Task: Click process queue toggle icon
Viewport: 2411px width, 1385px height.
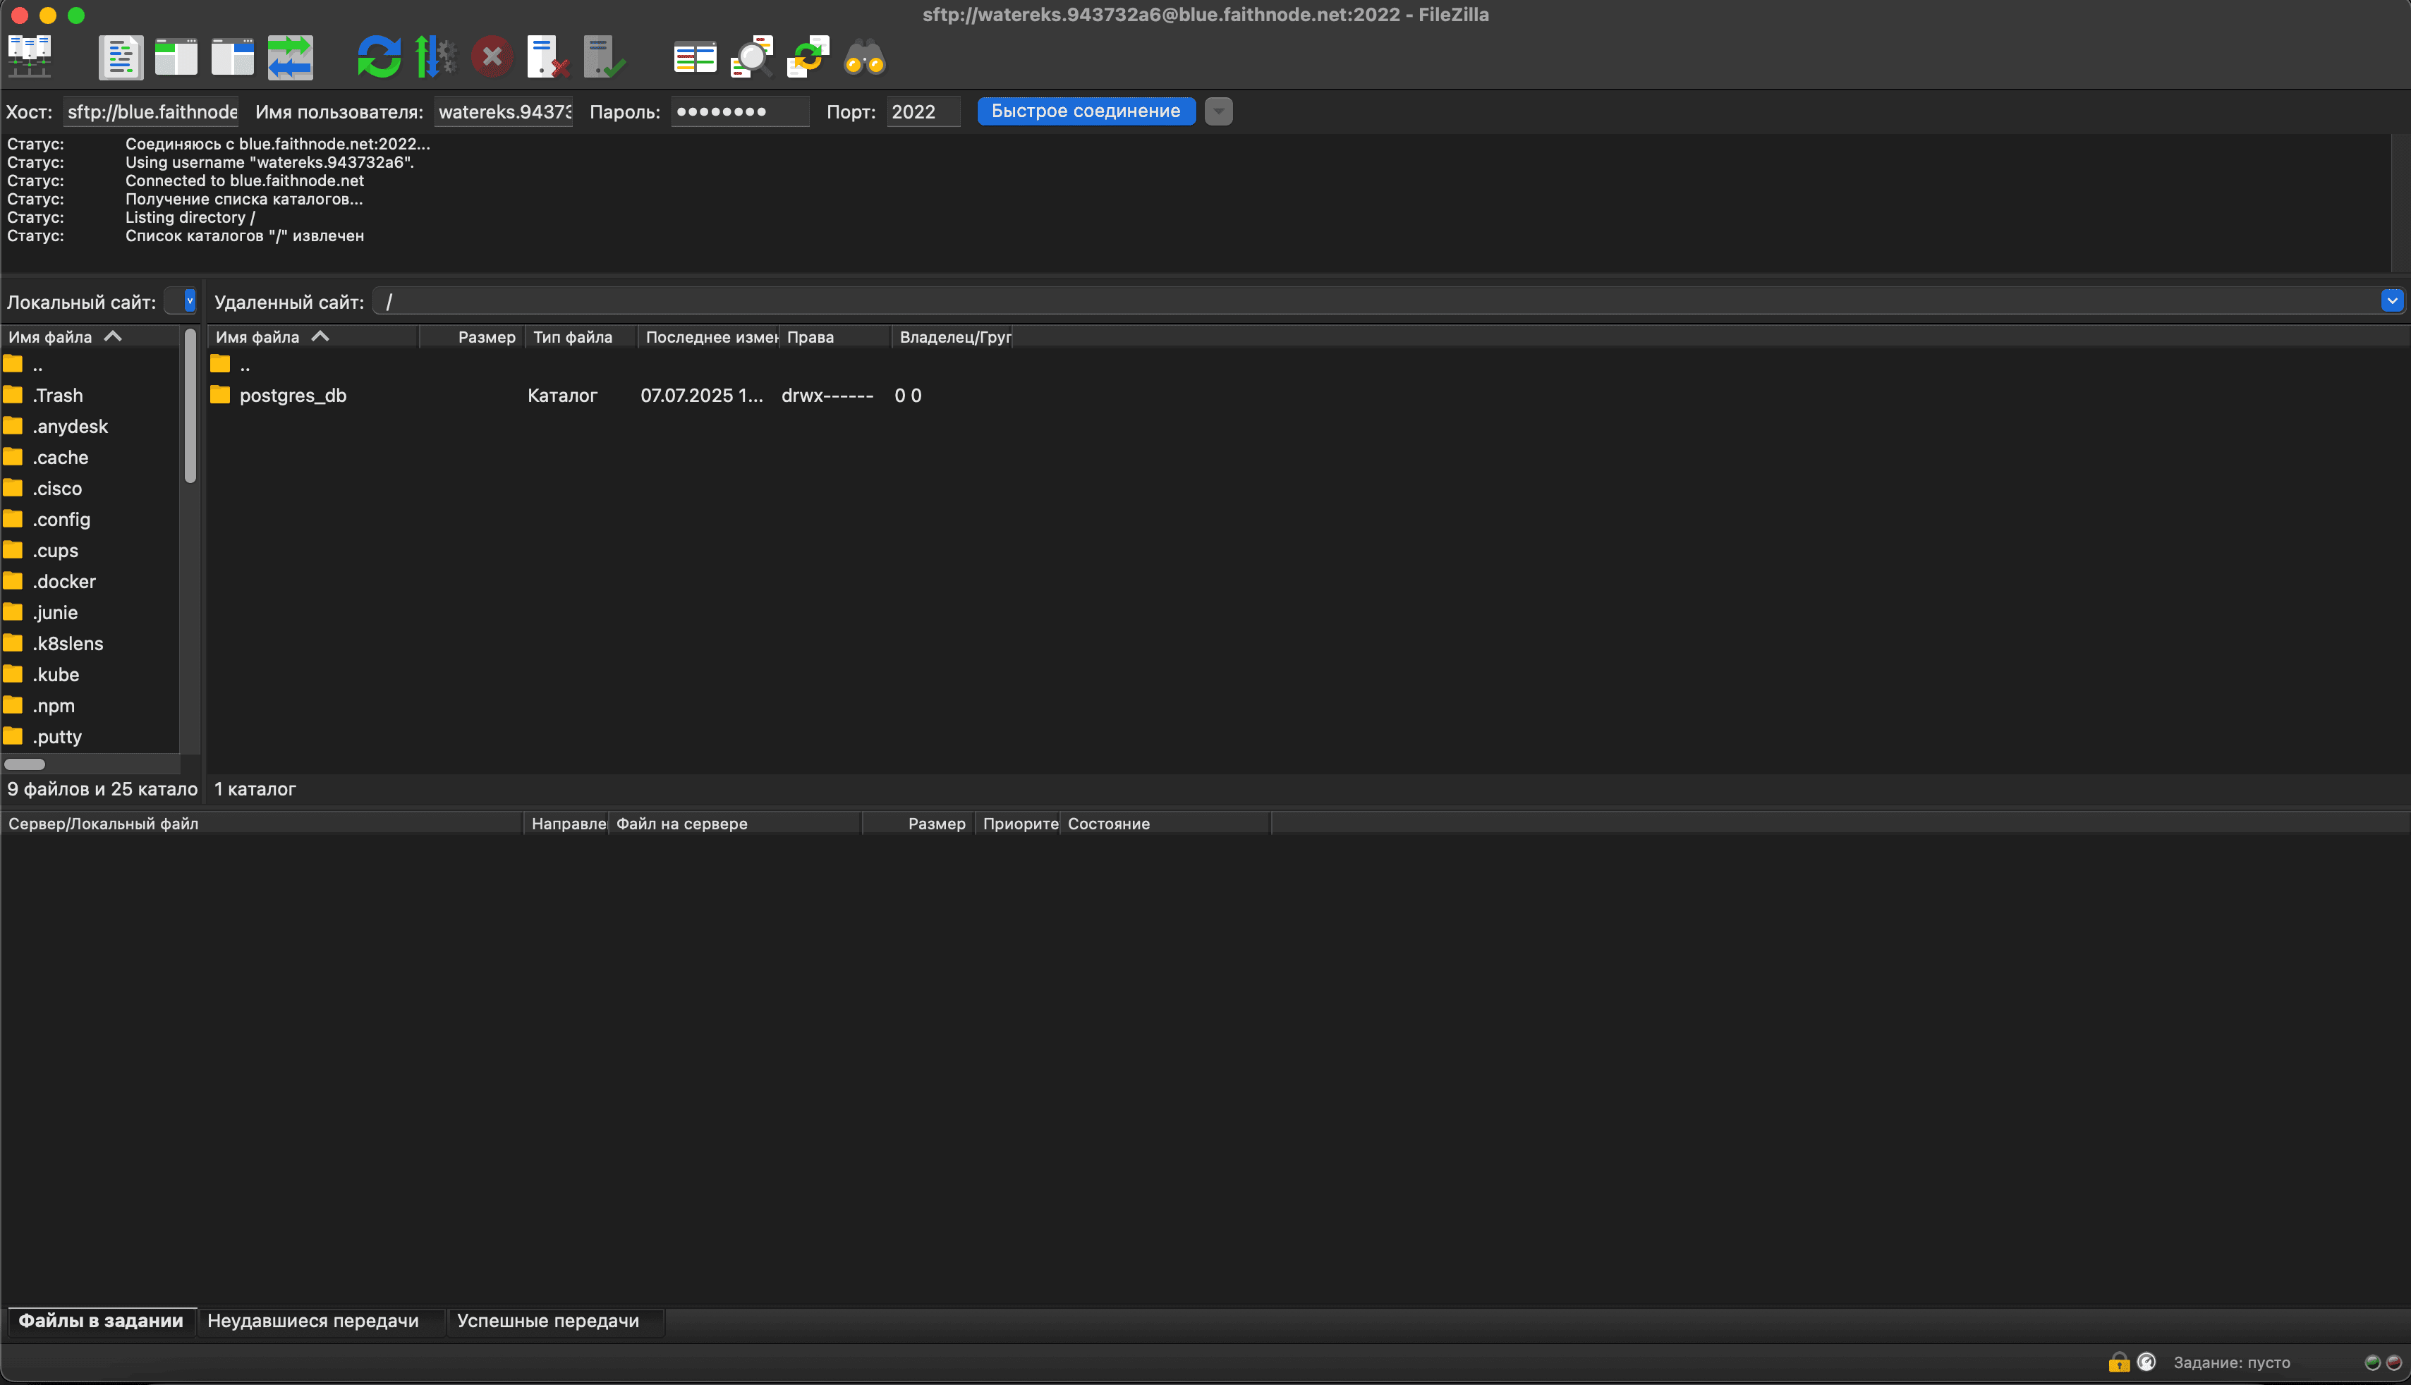Action: (435, 57)
